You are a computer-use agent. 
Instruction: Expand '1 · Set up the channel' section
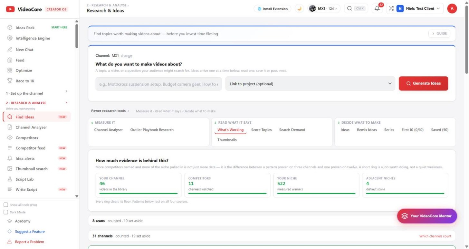(37, 93)
